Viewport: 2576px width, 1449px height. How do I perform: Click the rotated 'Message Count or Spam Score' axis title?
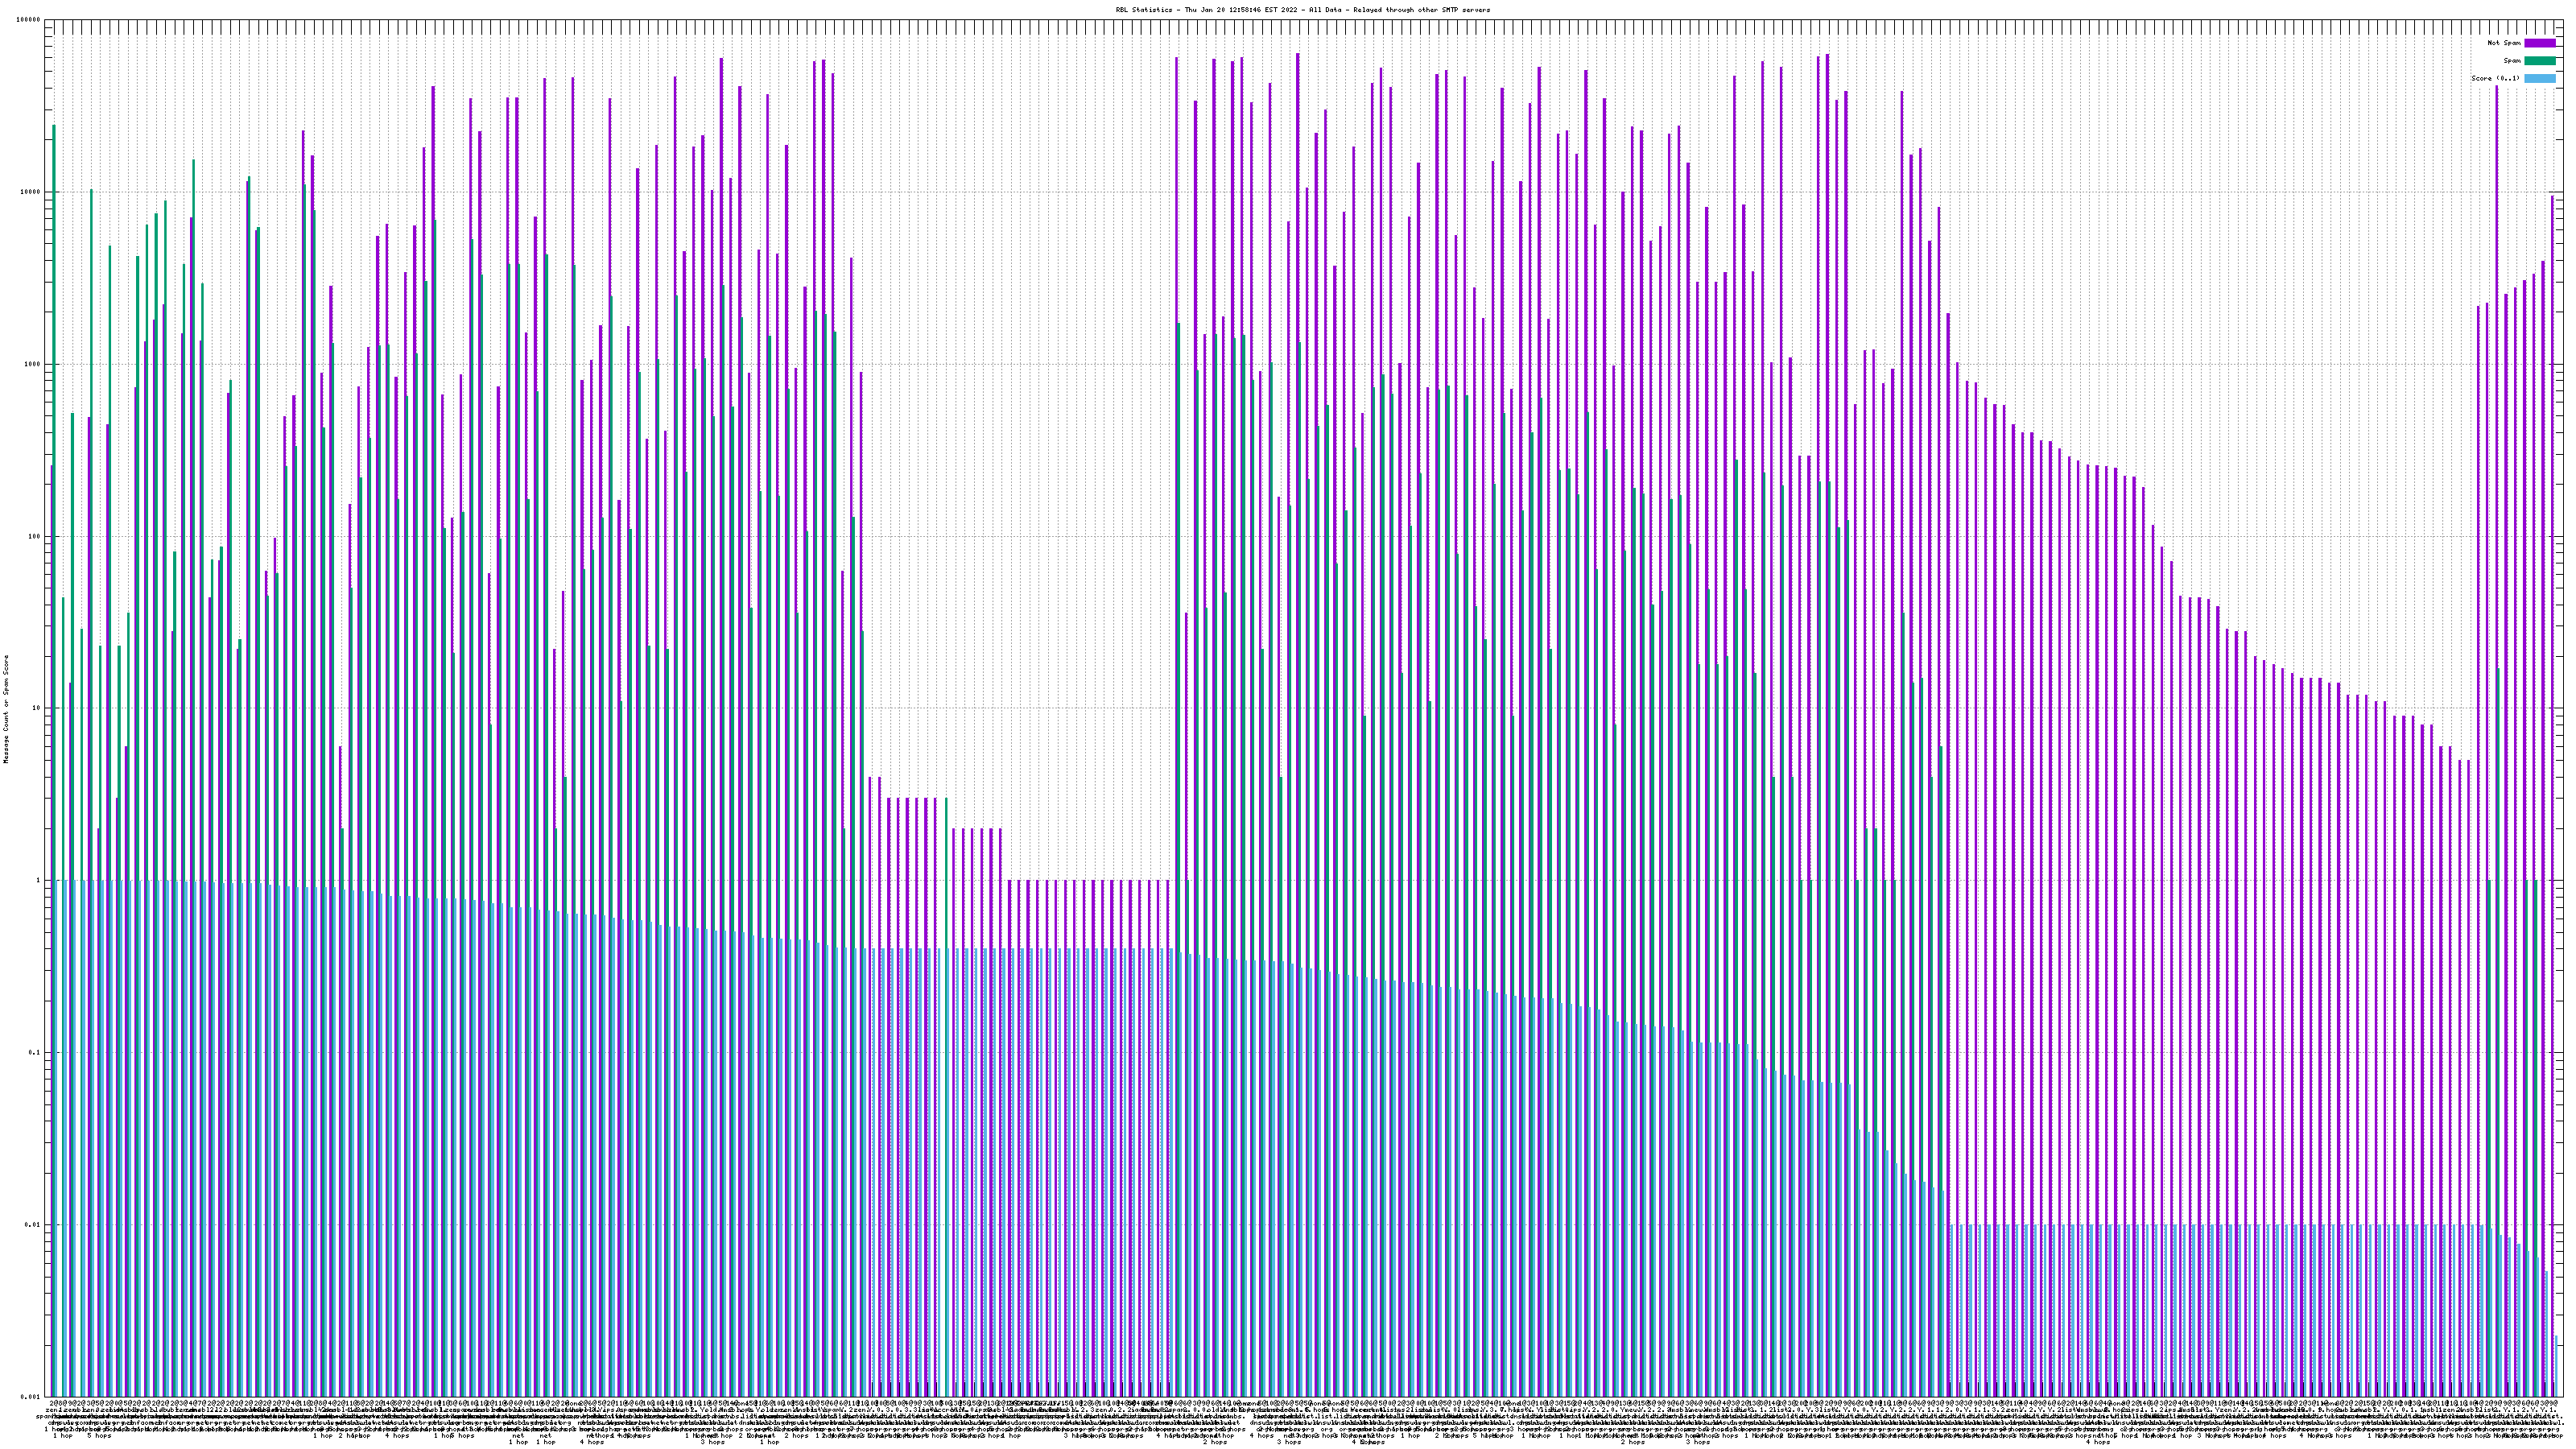tap(6, 708)
